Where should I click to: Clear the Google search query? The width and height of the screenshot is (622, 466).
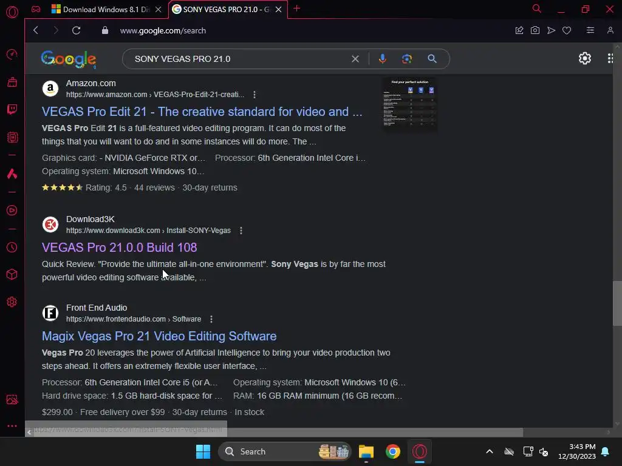pyautogui.click(x=355, y=59)
